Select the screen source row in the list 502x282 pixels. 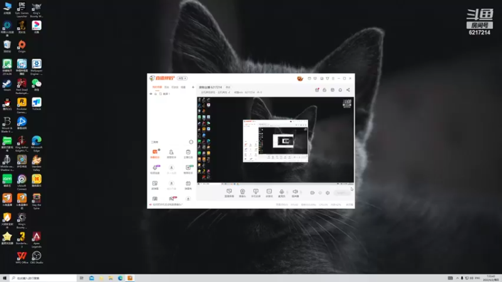tap(172, 94)
